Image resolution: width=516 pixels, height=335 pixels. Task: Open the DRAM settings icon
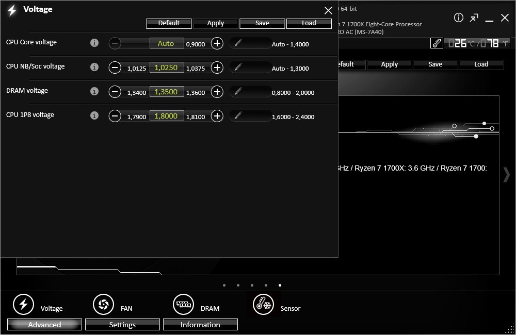click(x=183, y=305)
